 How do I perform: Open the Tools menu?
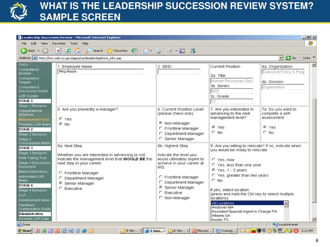tap(74, 43)
